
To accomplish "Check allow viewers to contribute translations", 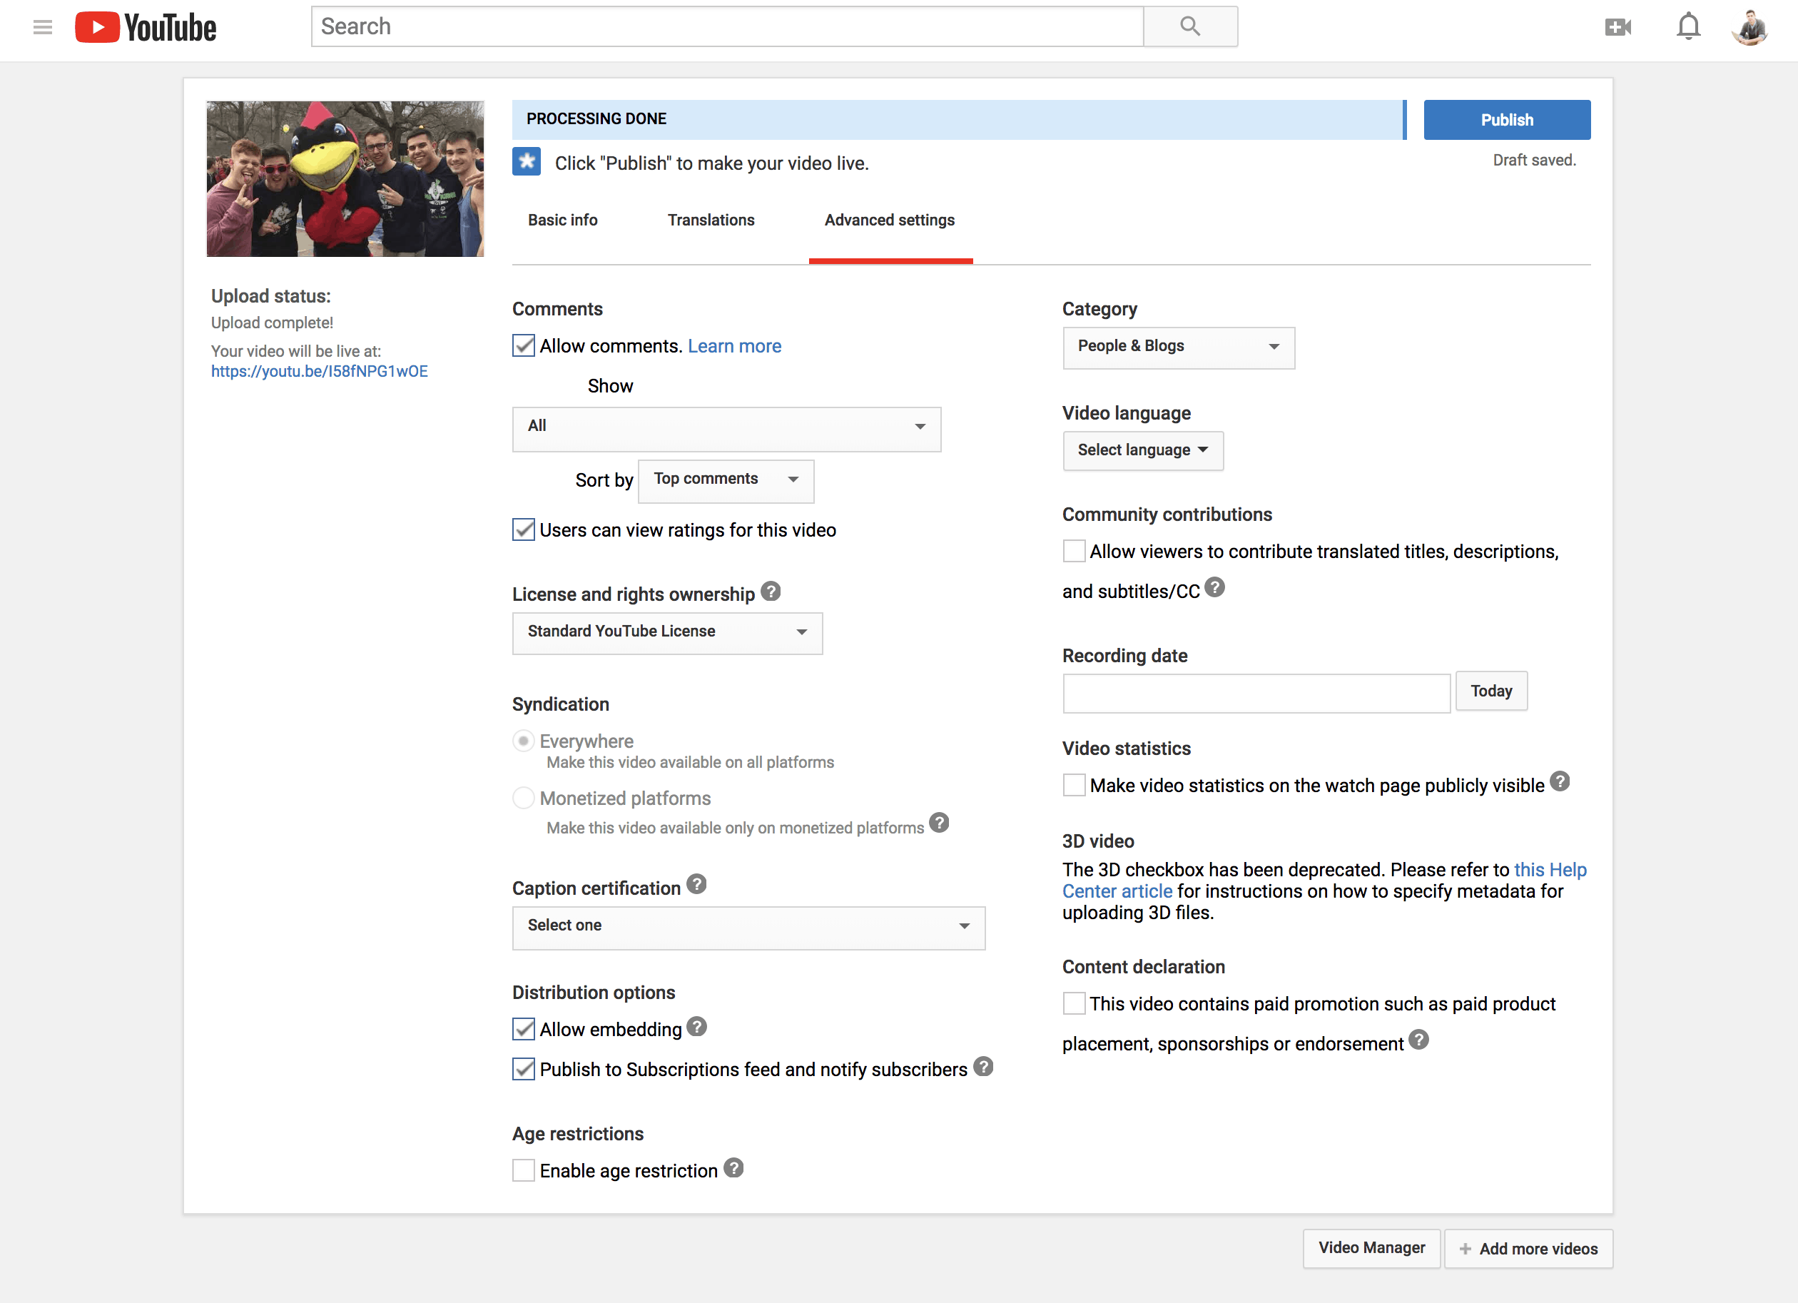I will pyautogui.click(x=1073, y=550).
